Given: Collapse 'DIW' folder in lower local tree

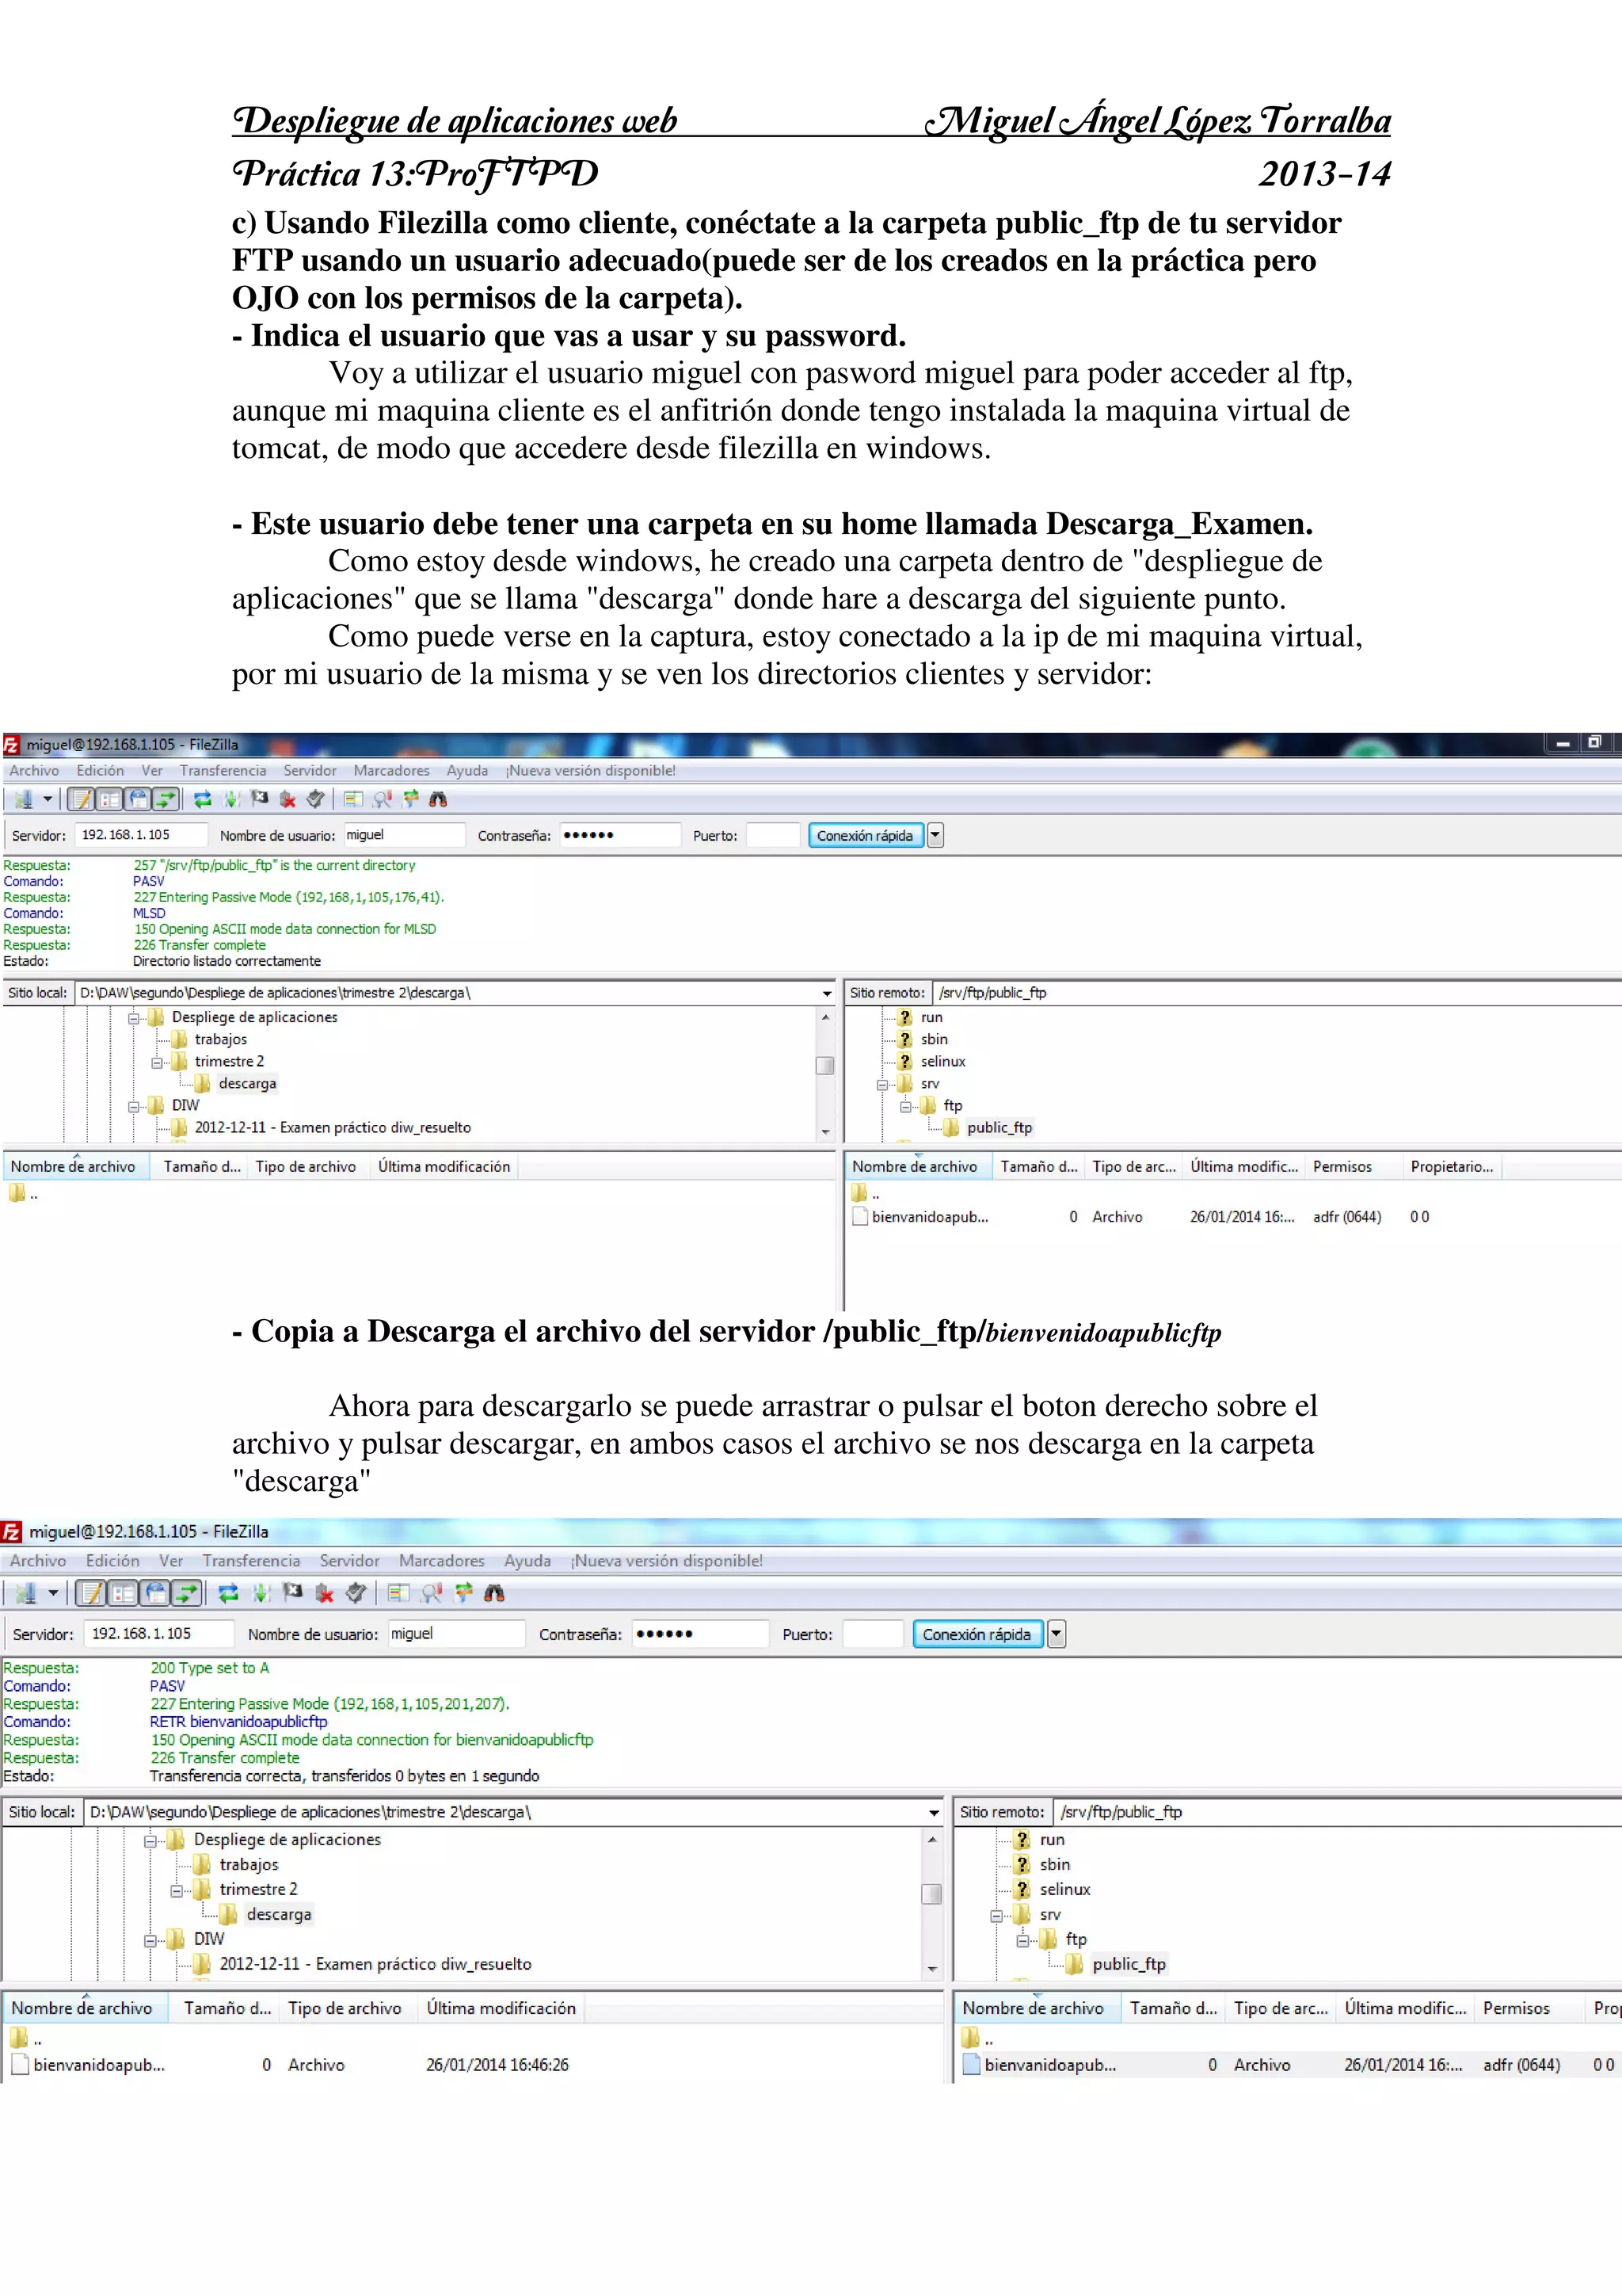Looking at the screenshot, I should pyautogui.click(x=150, y=1940).
